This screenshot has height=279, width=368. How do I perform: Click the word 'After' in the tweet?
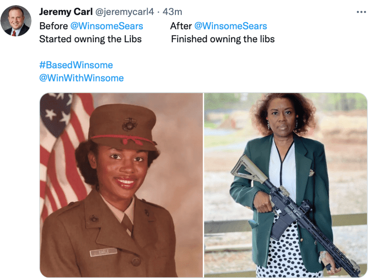tap(181, 26)
